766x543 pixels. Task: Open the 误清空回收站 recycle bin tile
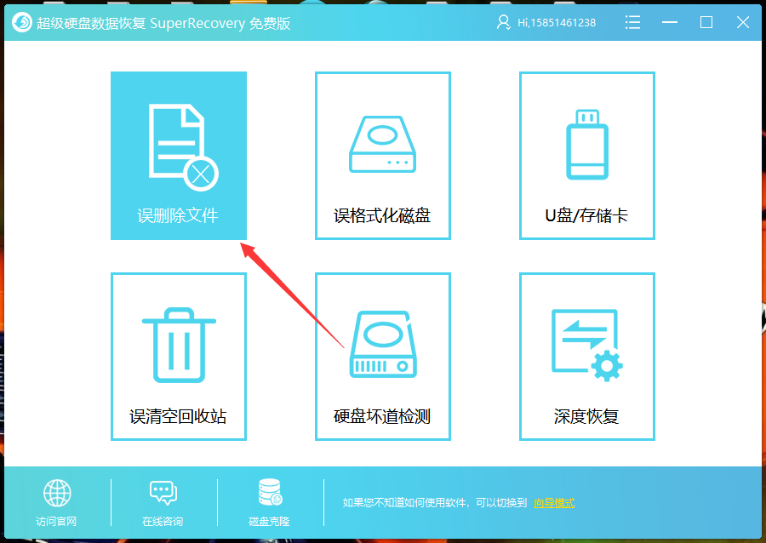click(179, 357)
